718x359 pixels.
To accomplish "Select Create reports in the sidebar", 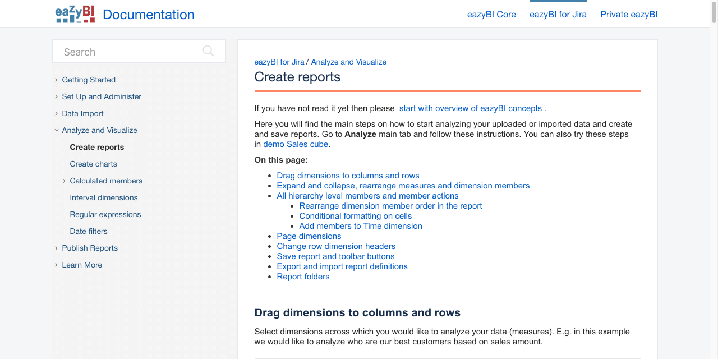I will click(97, 147).
